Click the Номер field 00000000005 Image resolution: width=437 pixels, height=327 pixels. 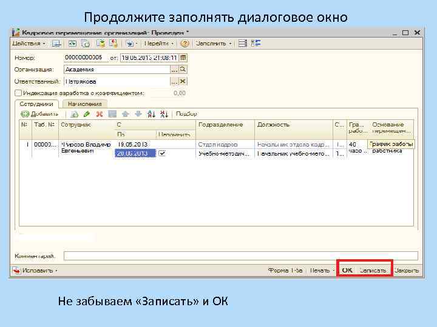[x=86, y=58]
